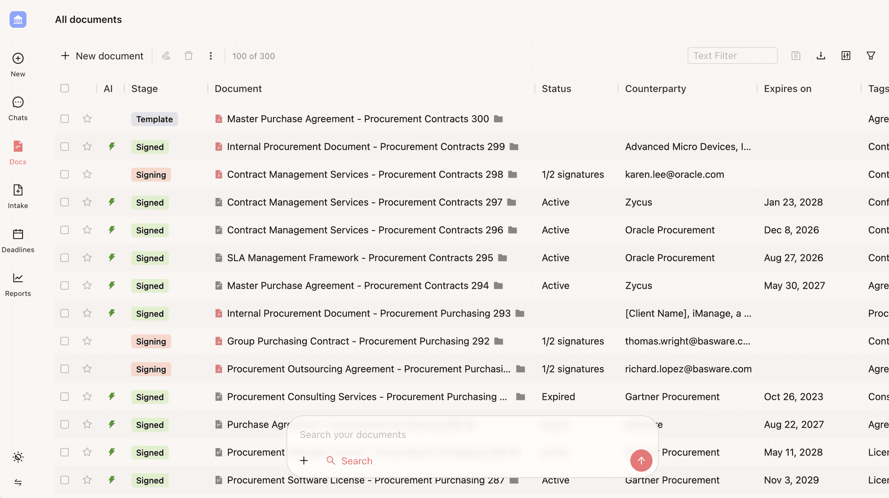
Task: Click into the Text Filter field
Action: pyautogui.click(x=732, y=56)
